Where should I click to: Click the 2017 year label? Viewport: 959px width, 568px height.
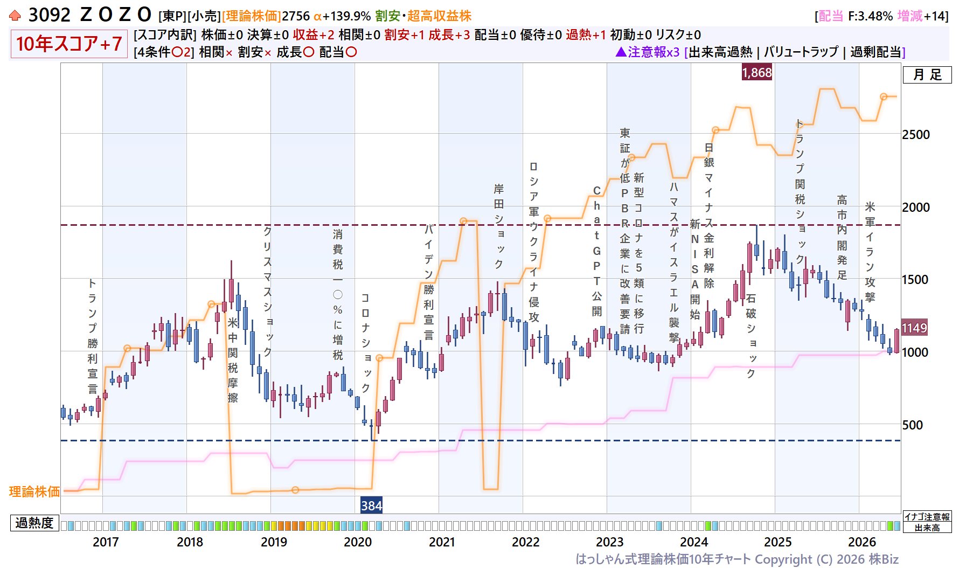(106, 542)
